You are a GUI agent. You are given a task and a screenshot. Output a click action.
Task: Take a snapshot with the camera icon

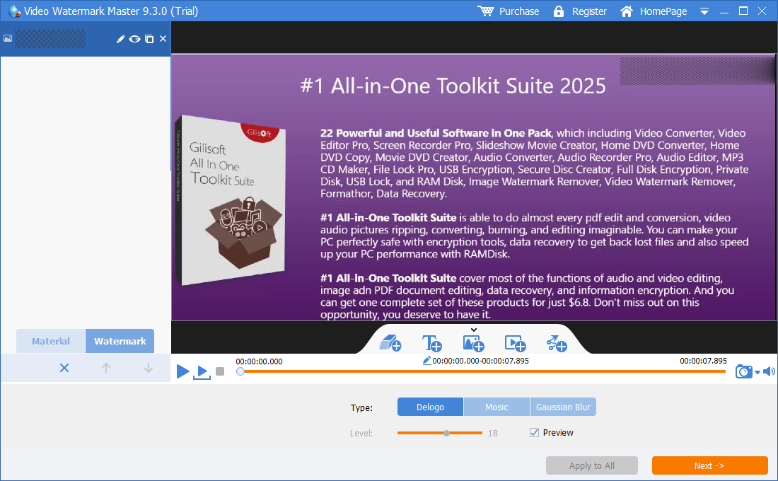743,371
